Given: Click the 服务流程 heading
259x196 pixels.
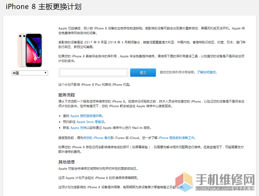Looking at the screenshot, I should pos(67,95).
